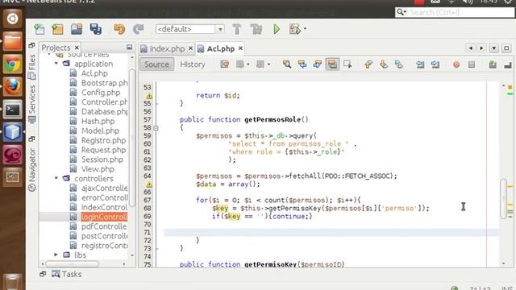Close the Acl.php tab
This screenshot has height=290, width=516.
tap(240, 48)
